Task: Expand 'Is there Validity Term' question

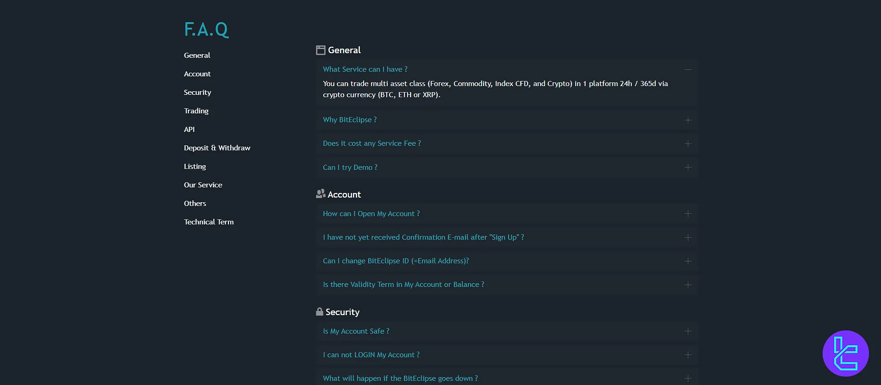Action: tap(403, 285)
